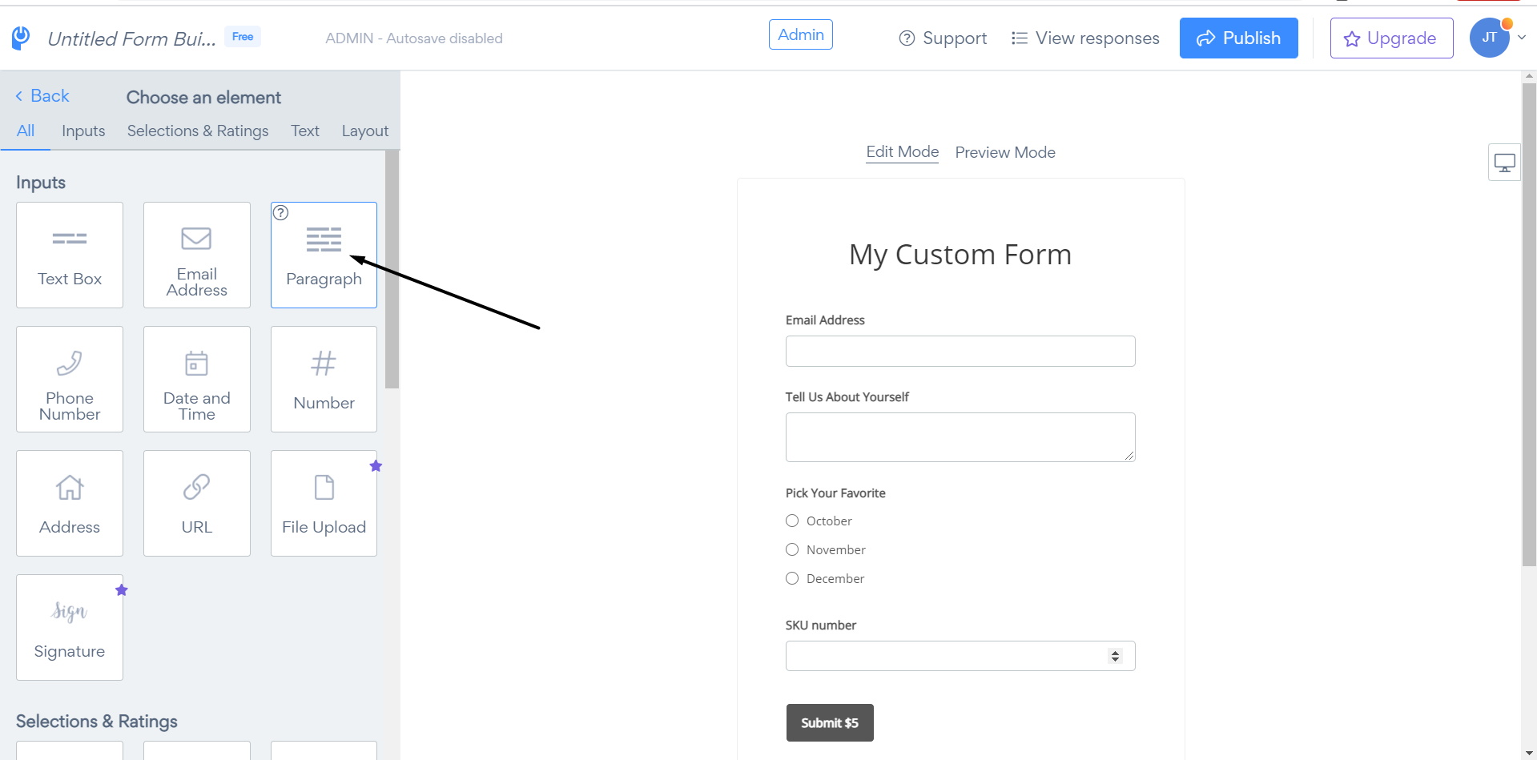
Task: Click the My Custom Form heading
Action: coord(960,255)
